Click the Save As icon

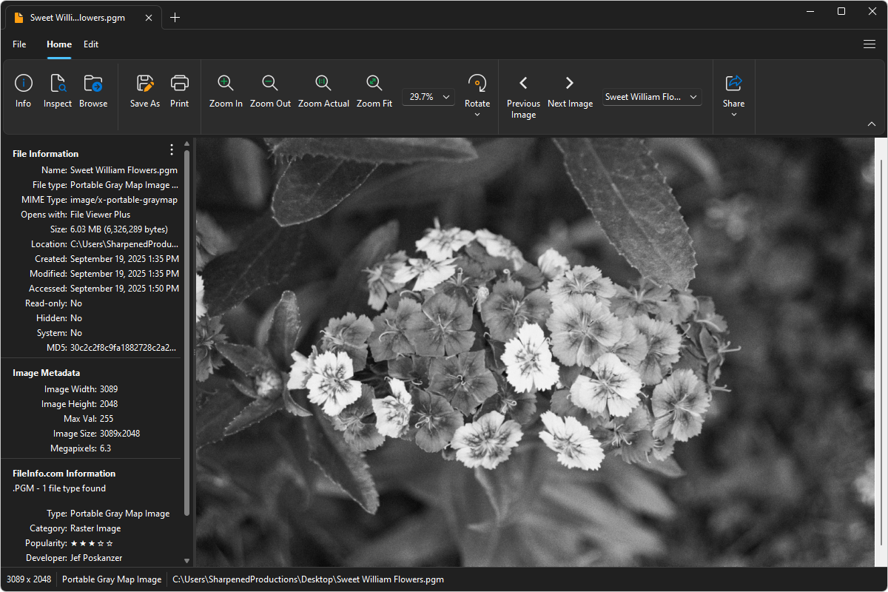(x=145, y=84)
